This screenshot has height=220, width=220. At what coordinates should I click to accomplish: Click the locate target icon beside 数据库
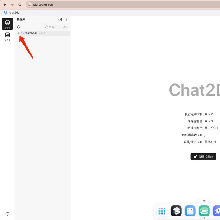point(60,19)
